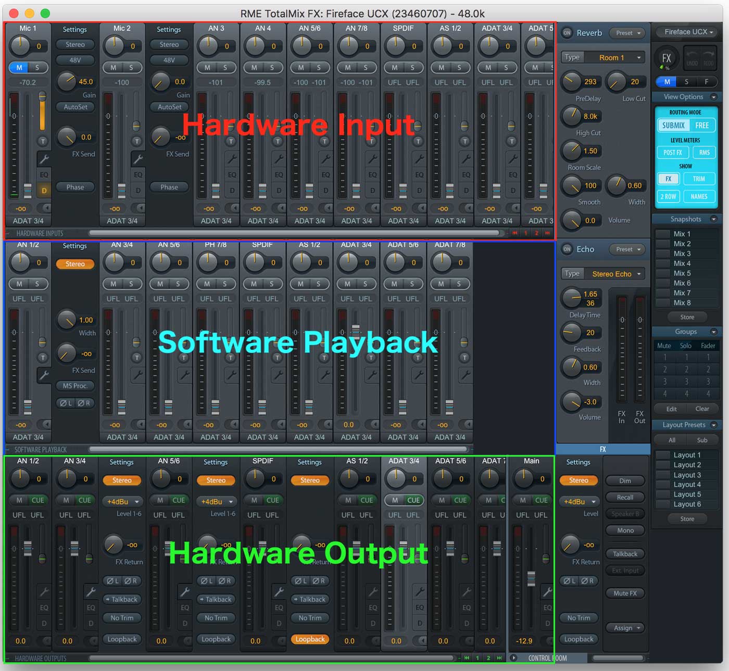Click the Snapshots Store button
This screenshot has width=729, height=671.
[687, 317]
